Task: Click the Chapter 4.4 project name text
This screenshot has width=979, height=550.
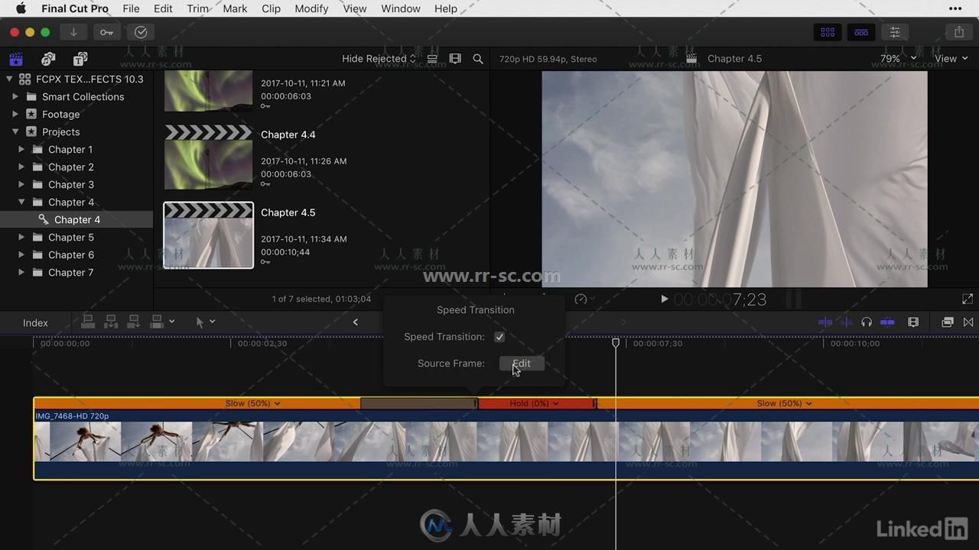Action: 288,135
